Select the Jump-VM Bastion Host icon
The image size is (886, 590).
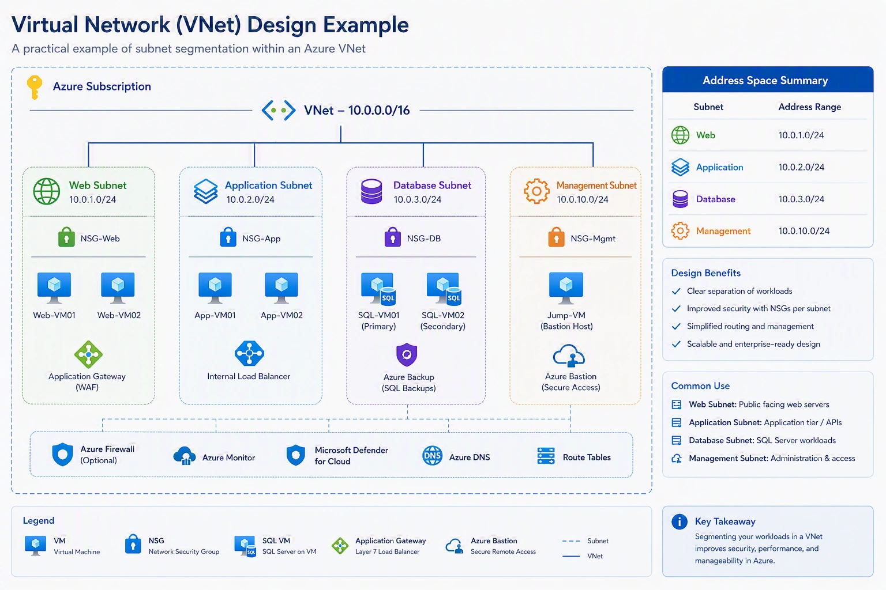point(566,288)
